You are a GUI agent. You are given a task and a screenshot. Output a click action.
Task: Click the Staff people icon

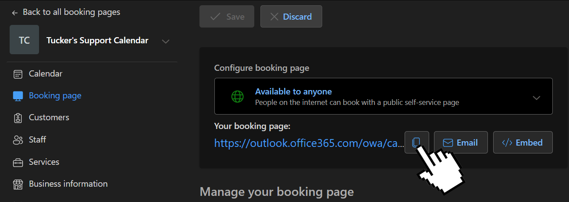tap(18, 140)
